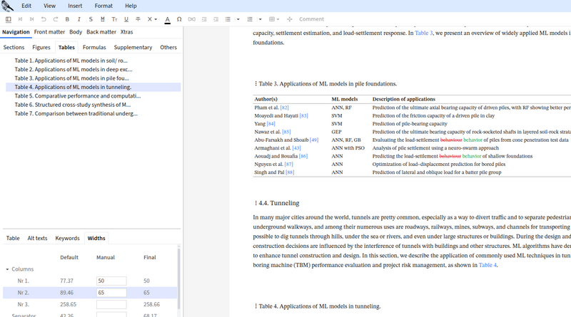
Task: Open the Edit menu
Action: click(x=26, y=6)
